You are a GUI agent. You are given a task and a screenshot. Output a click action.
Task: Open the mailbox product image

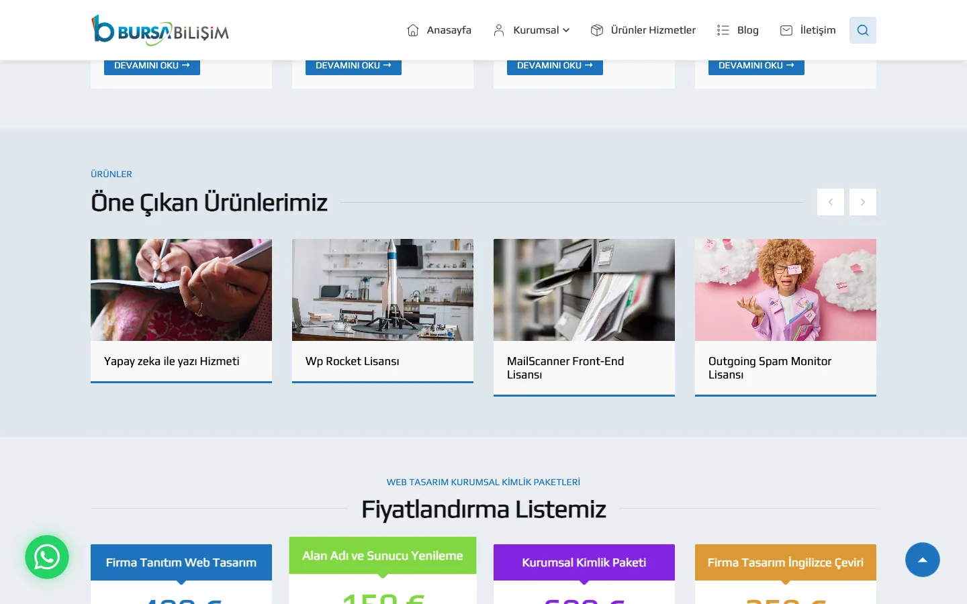click(584, 290)
